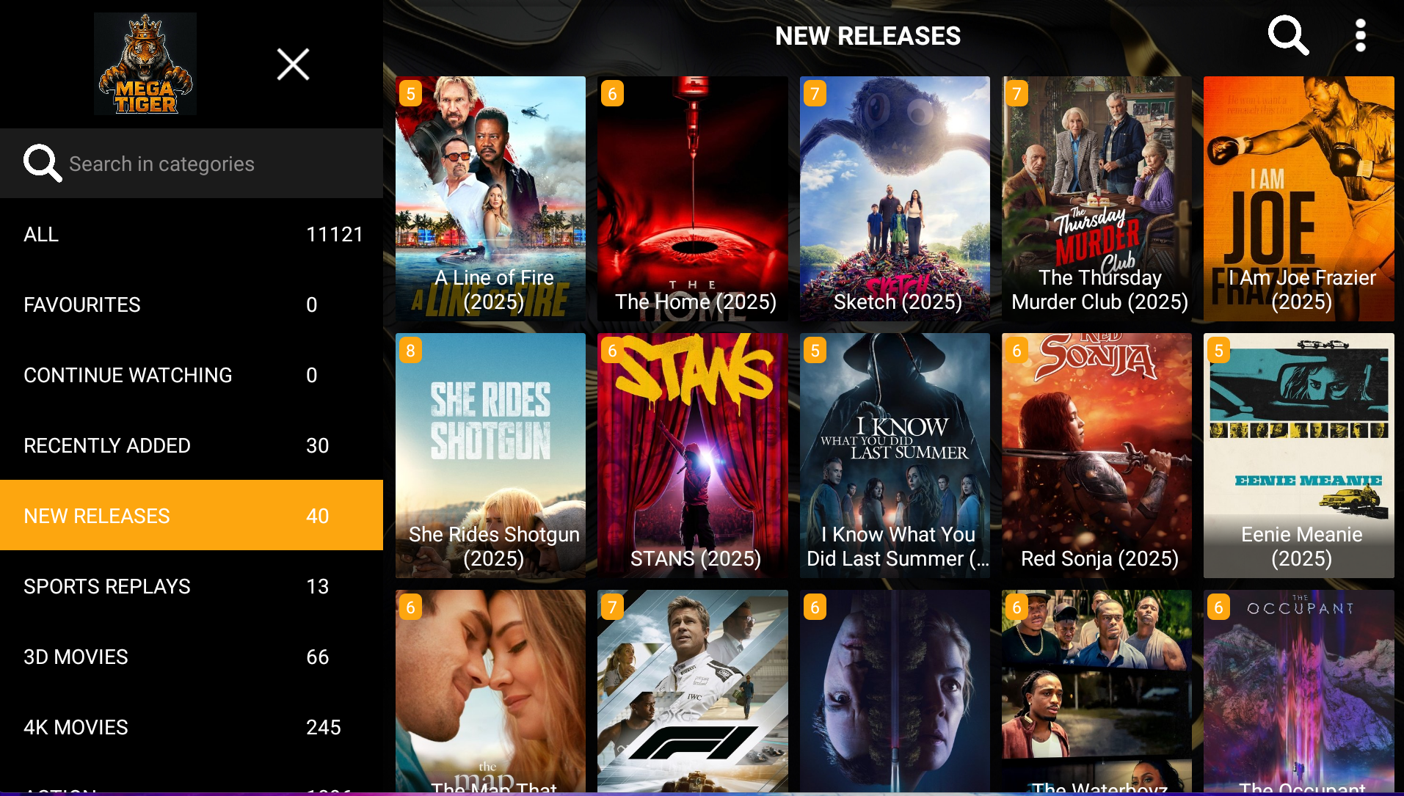Open the search icon in the top bar
This screenshot has height=796, width=1404.
point(1288,35)
